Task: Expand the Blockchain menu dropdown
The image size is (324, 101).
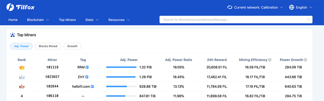Action: coord(38,20)
